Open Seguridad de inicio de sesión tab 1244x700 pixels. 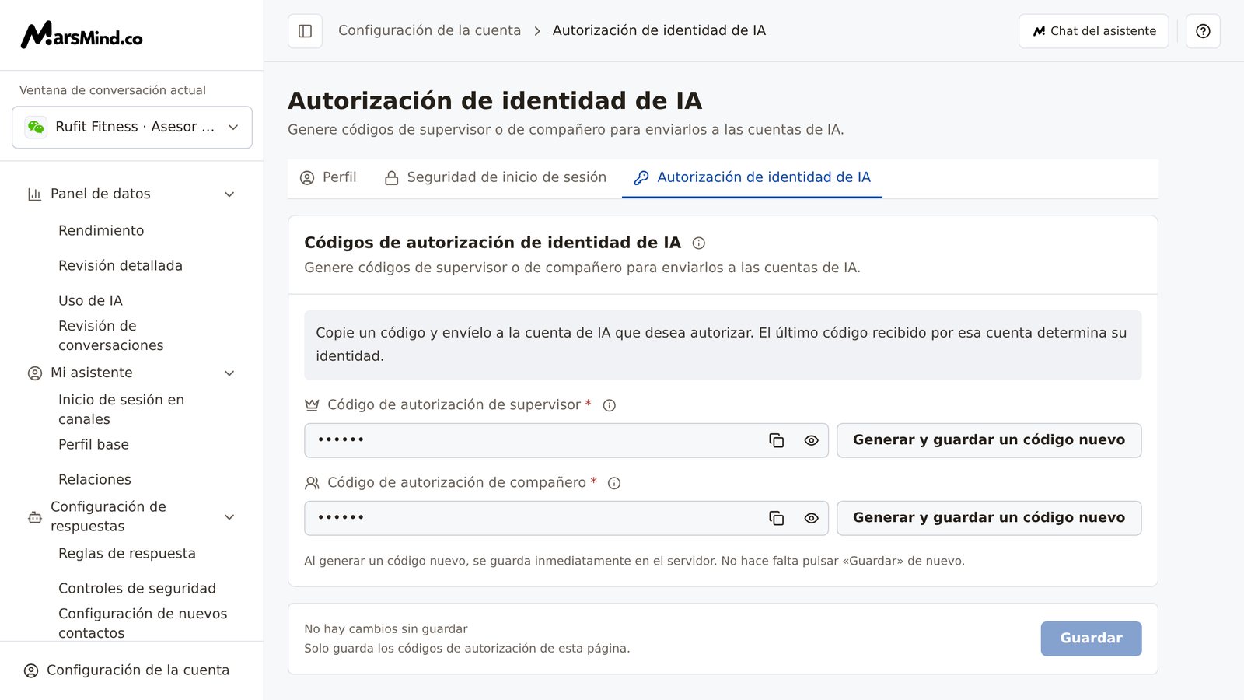[x=495, y=178]
